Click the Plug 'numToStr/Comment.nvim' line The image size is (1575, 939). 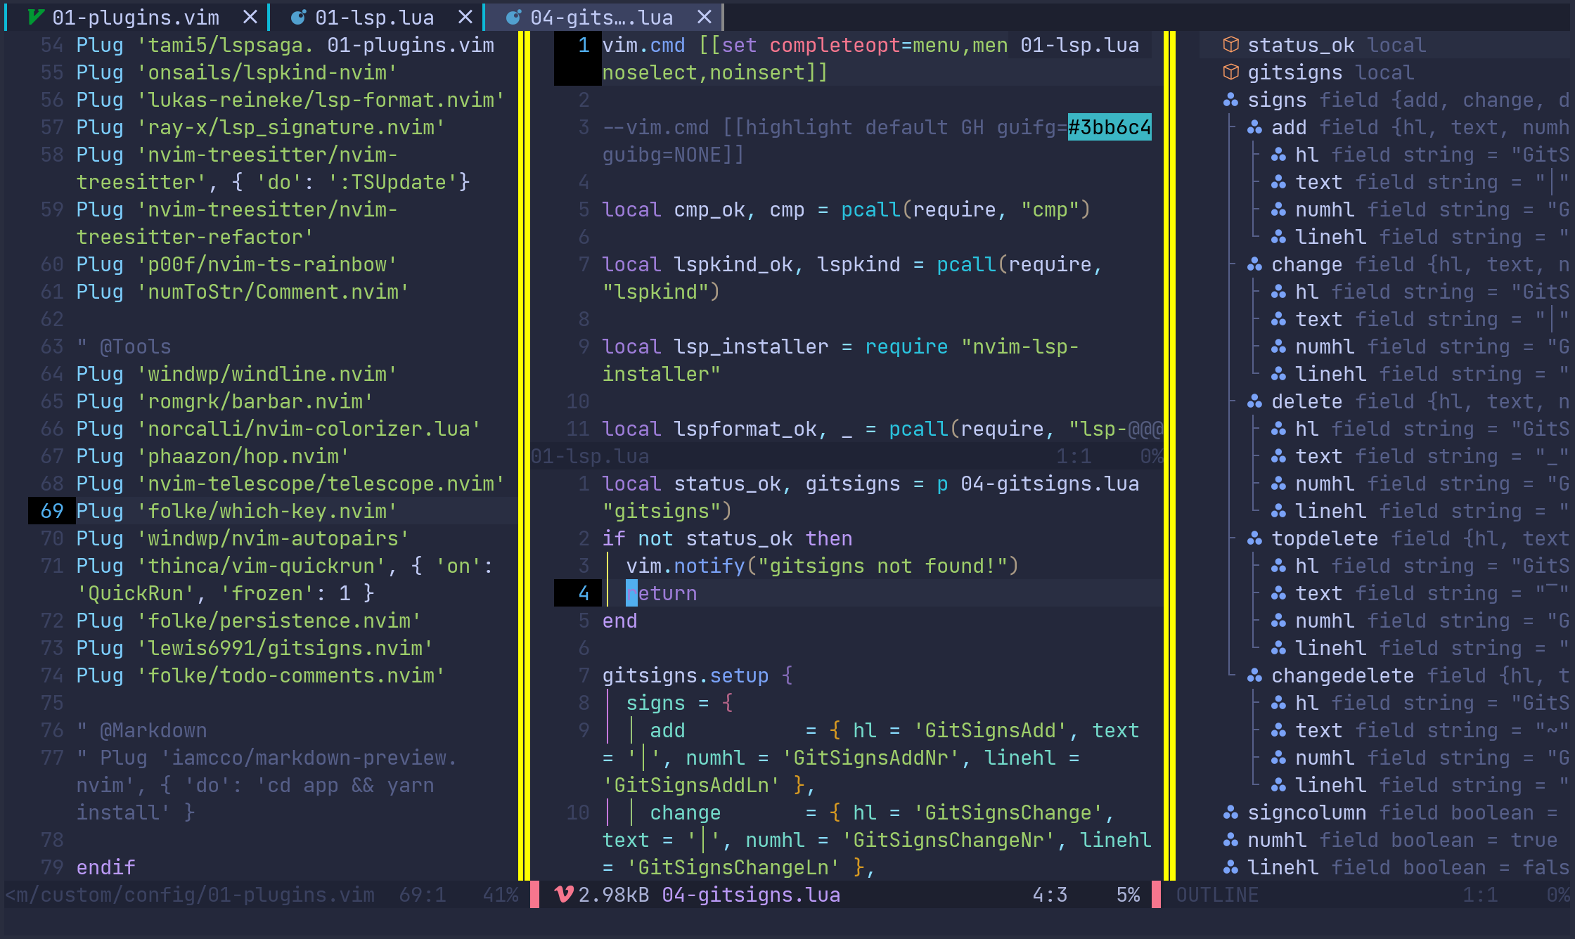pyautogui.click(x=243, y=292)
